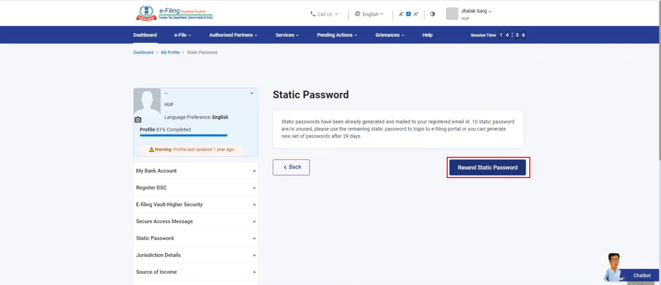
Task: Click the Resend Static Password button
Action: (x=487, y=168)
